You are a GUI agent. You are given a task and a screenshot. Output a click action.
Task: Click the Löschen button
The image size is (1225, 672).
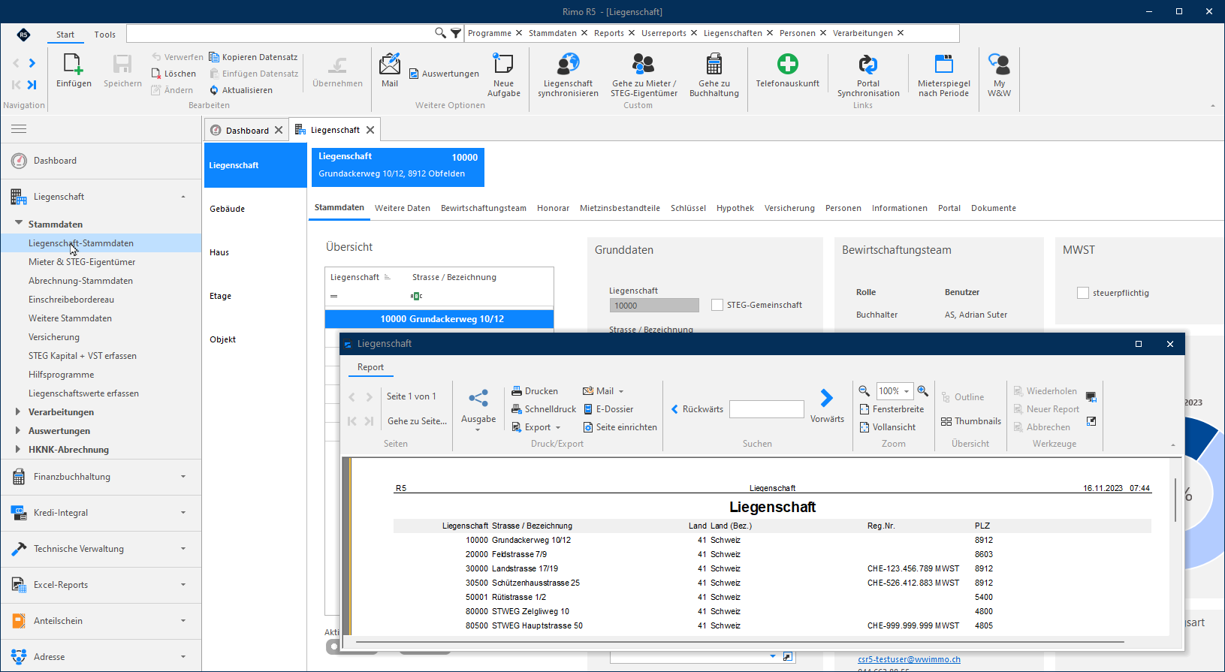173,74
